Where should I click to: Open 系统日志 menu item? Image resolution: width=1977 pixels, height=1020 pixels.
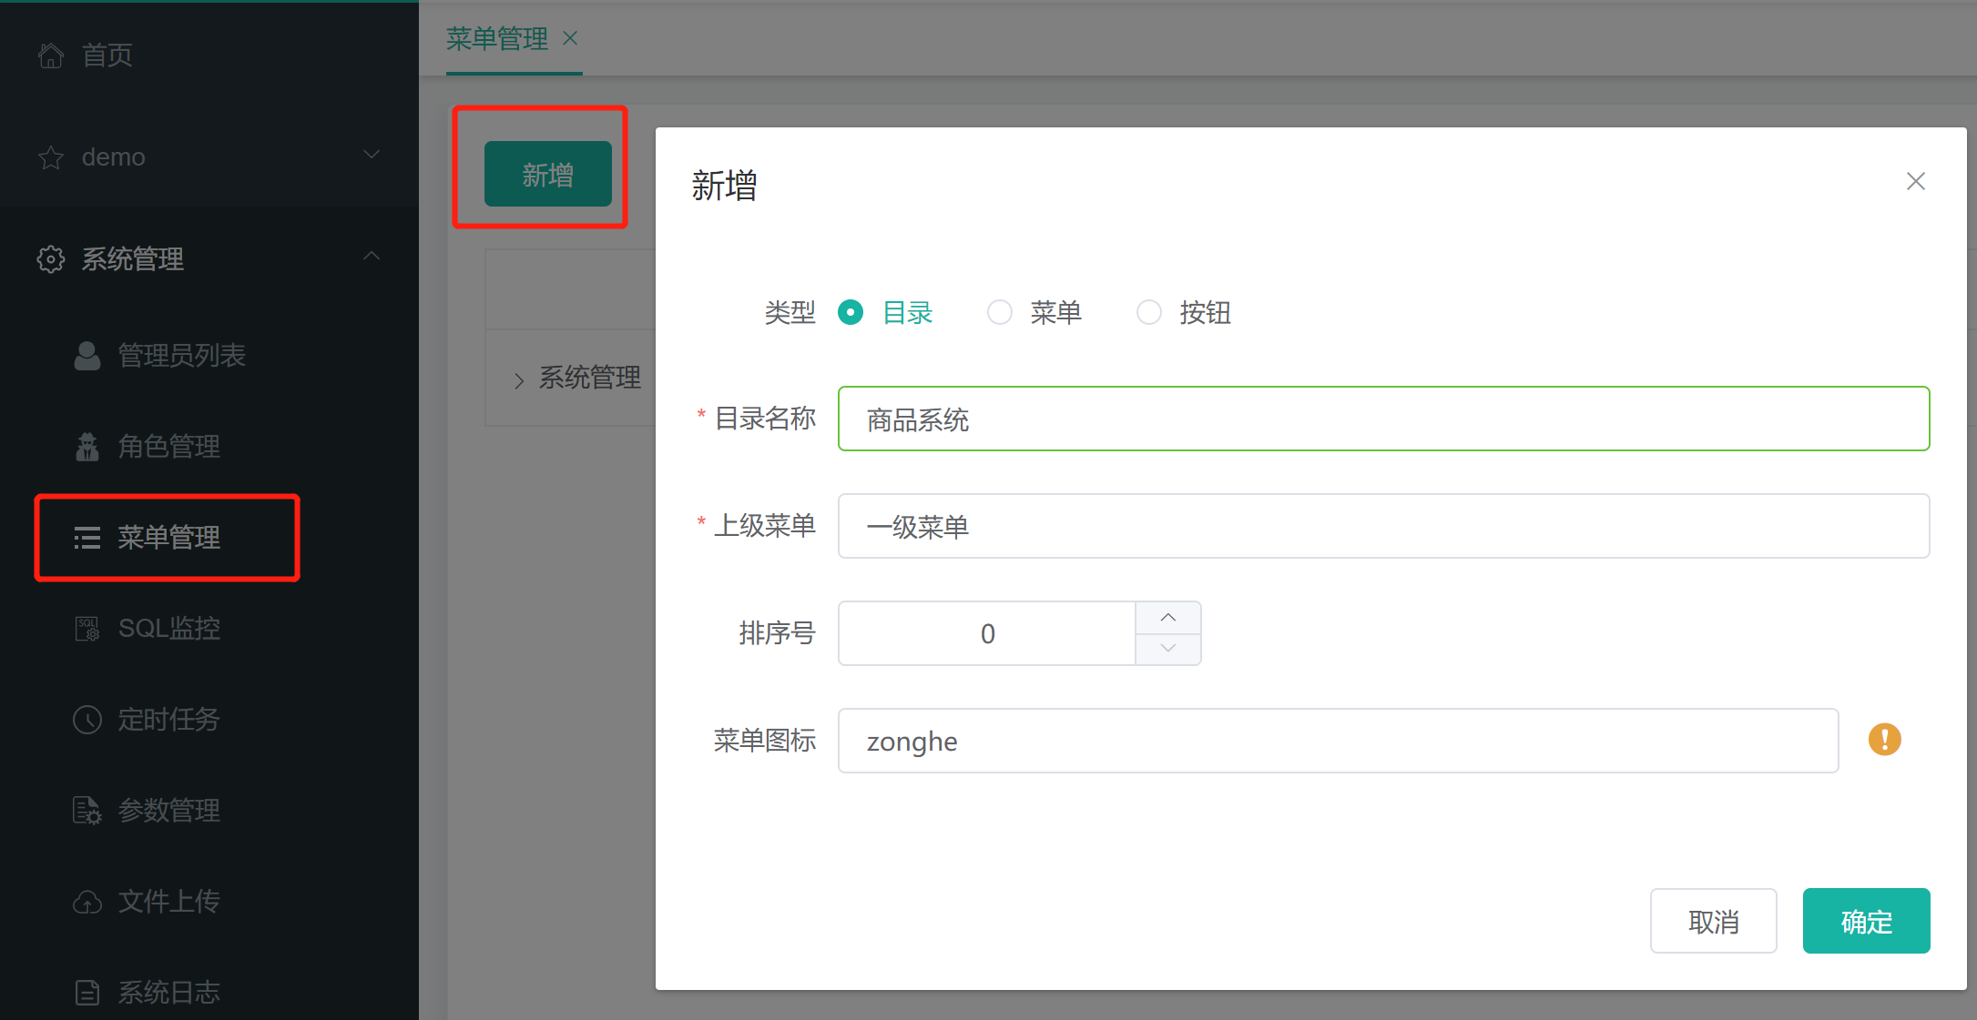pos(209,993)
